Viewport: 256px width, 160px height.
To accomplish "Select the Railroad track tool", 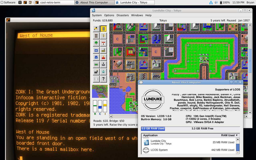I will [x=96, y=36].
